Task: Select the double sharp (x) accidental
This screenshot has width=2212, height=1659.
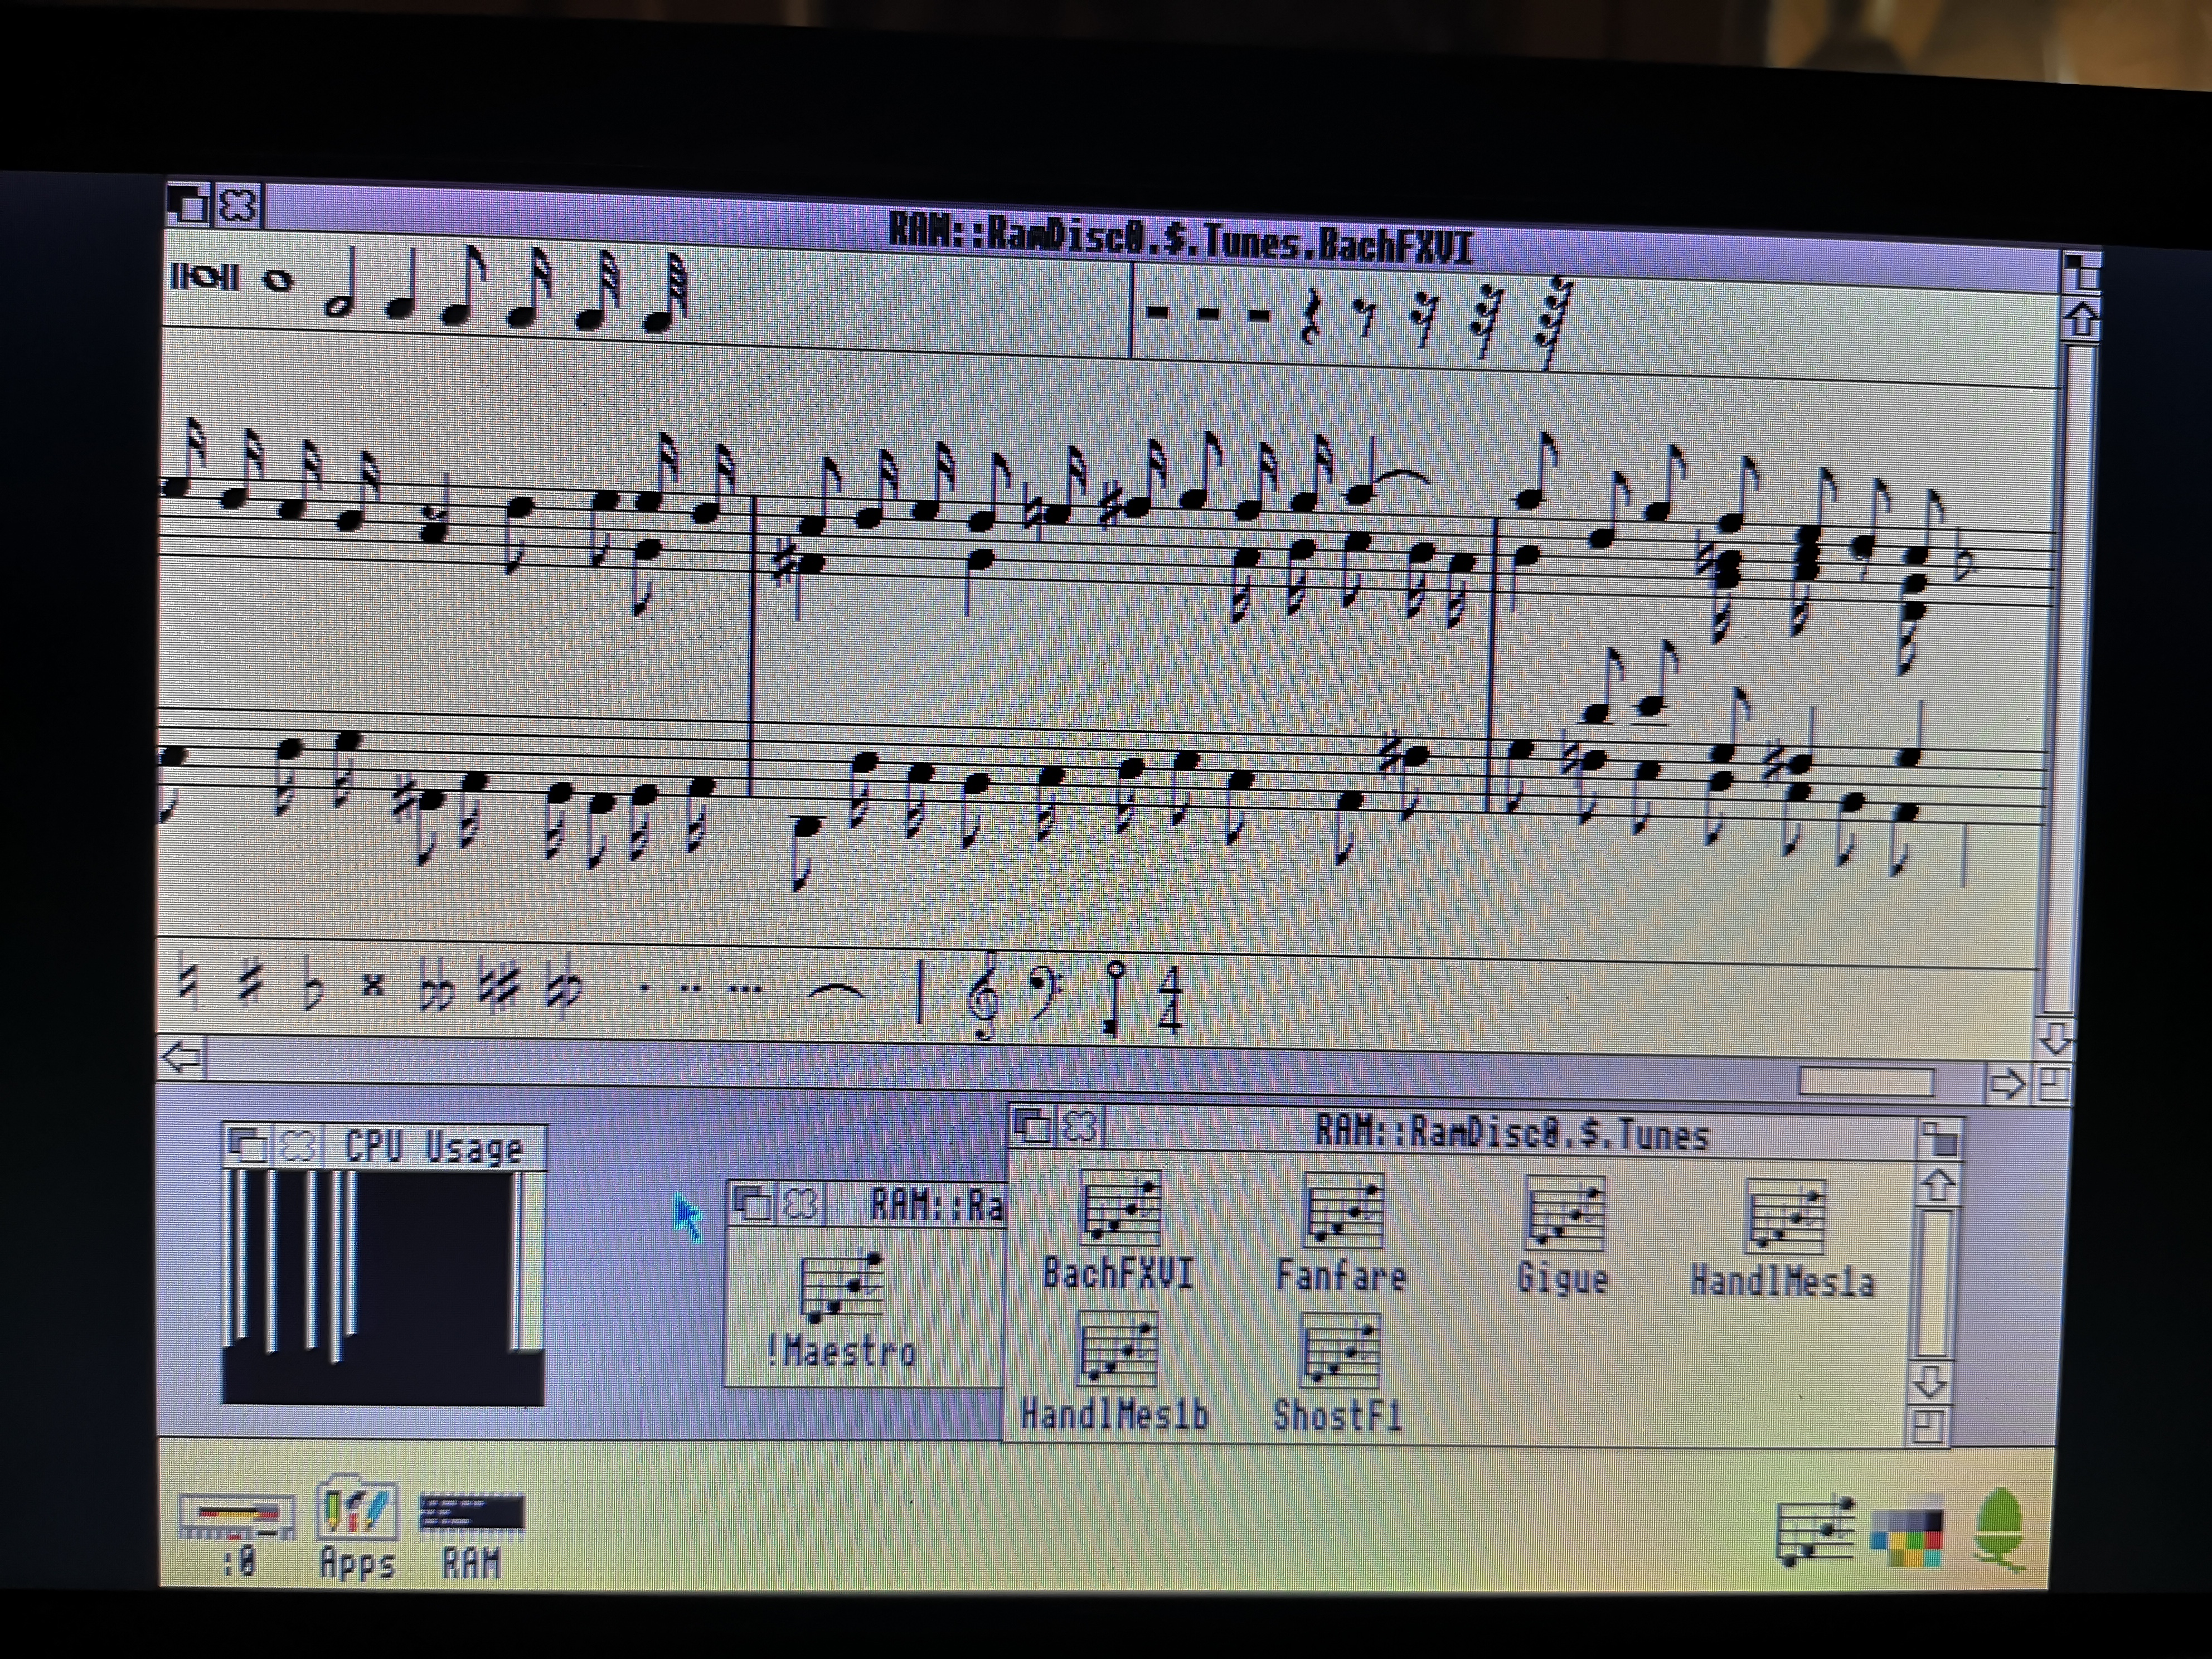Action: point(373,986)
